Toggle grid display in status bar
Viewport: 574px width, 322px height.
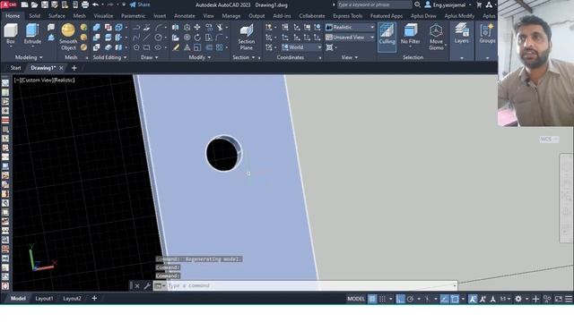(372, 299)
